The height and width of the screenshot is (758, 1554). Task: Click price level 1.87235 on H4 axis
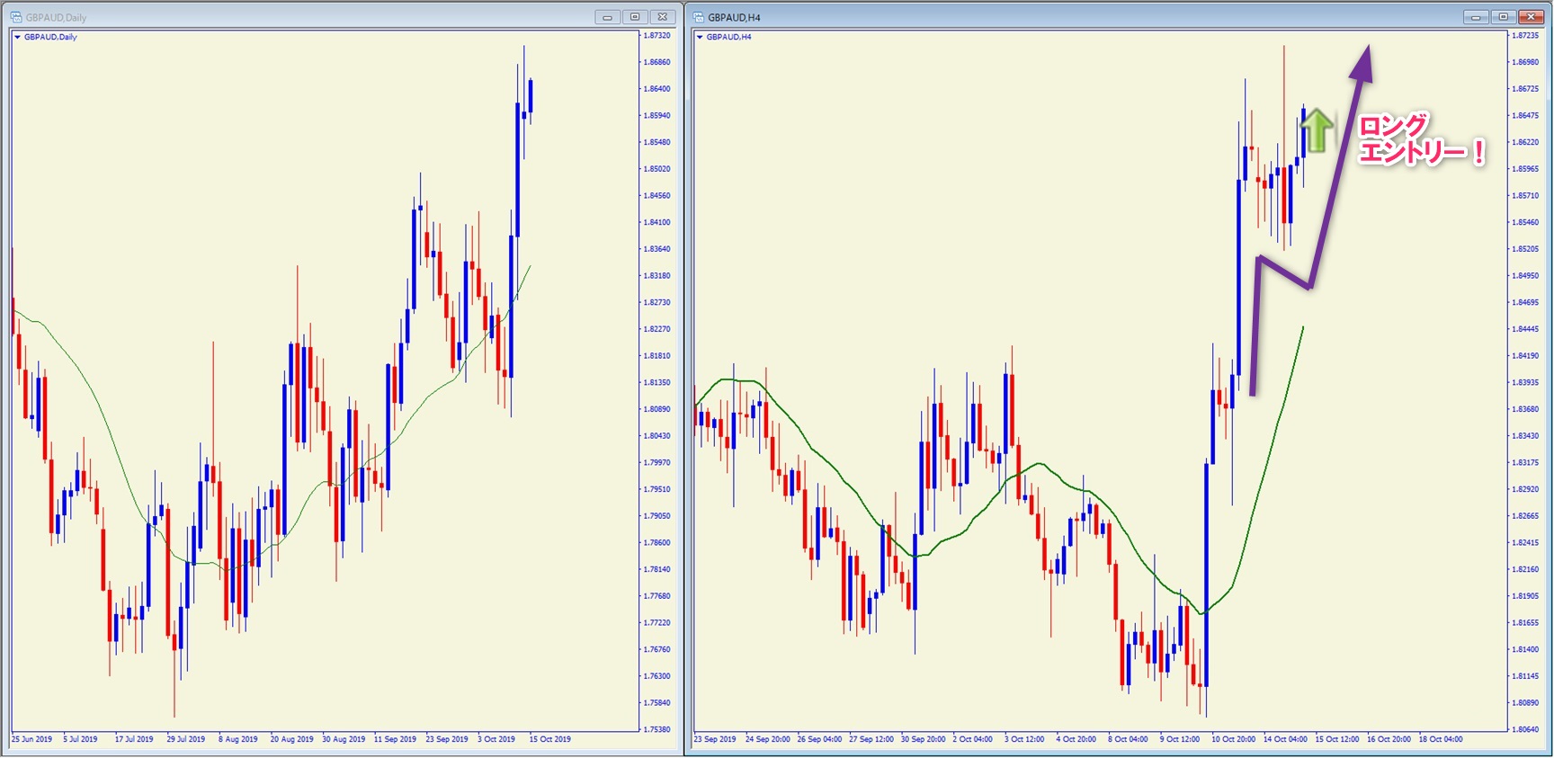(1524, 36)
